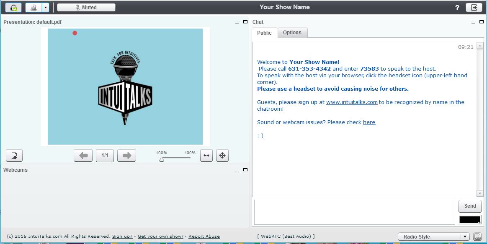Screen dimensions: 487x244
Task: Click the '(c) 2016 IntuiTalks.com' copyright text
Action: tap(58, 236)
